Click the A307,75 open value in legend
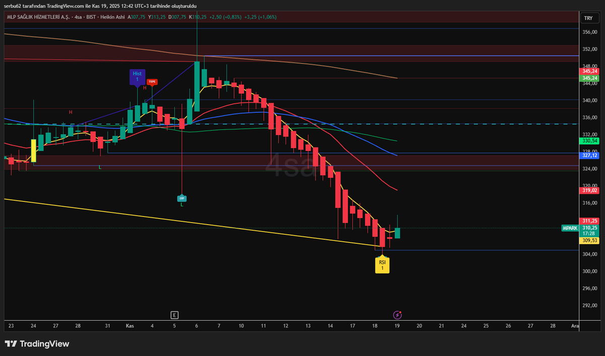 137,17
